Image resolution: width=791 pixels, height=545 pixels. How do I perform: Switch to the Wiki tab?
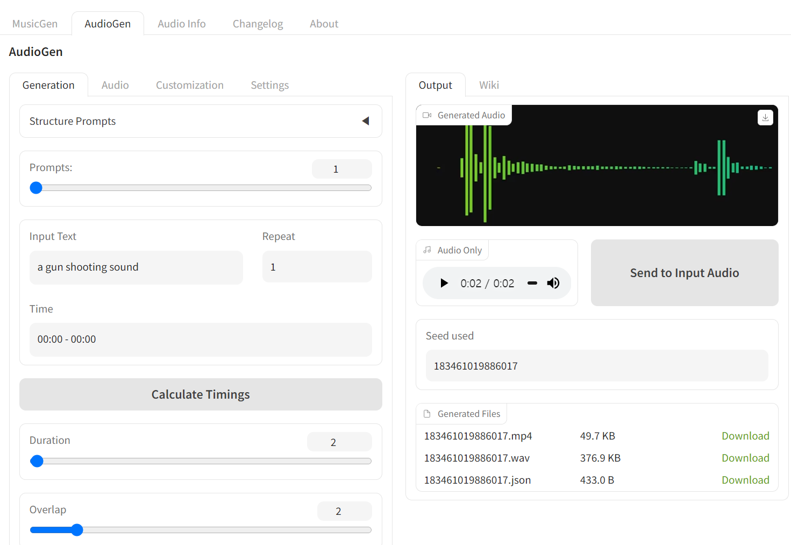point(489,85)
